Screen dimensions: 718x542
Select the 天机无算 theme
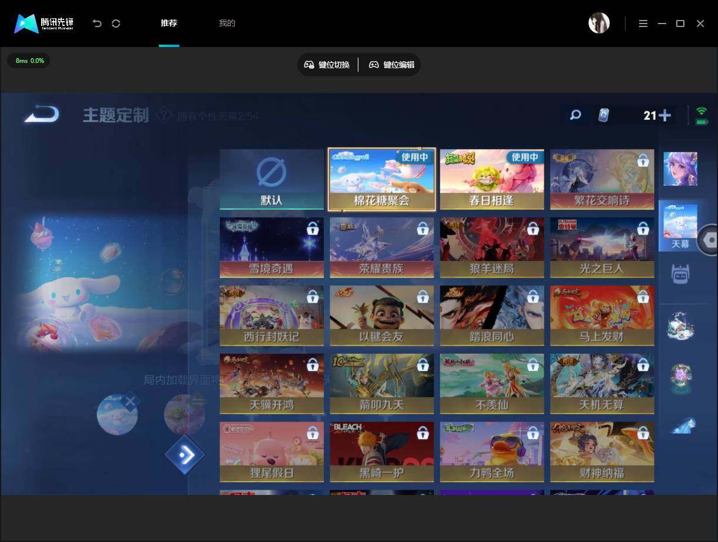pyautogui.click(x=602, y=384)
